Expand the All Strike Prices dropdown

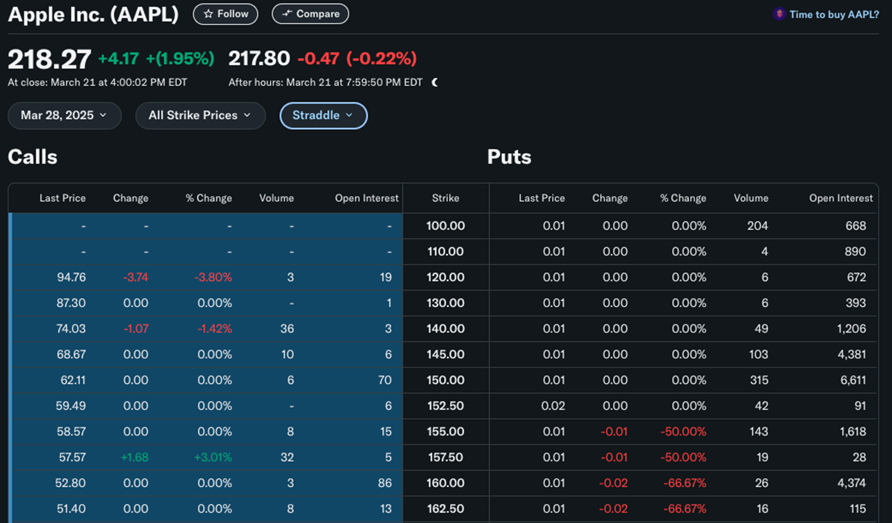click(x=200, y=115)
